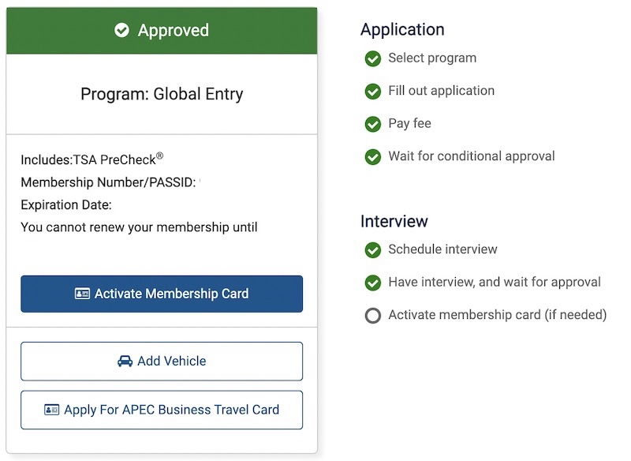
Task: Click the Approved banner checkmark icon
Action: (x=121, y=30)
